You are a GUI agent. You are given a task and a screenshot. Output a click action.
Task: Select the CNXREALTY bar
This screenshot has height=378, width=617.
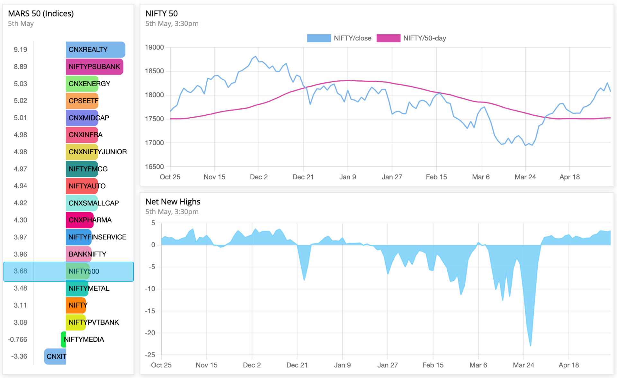tap(95, 50)
